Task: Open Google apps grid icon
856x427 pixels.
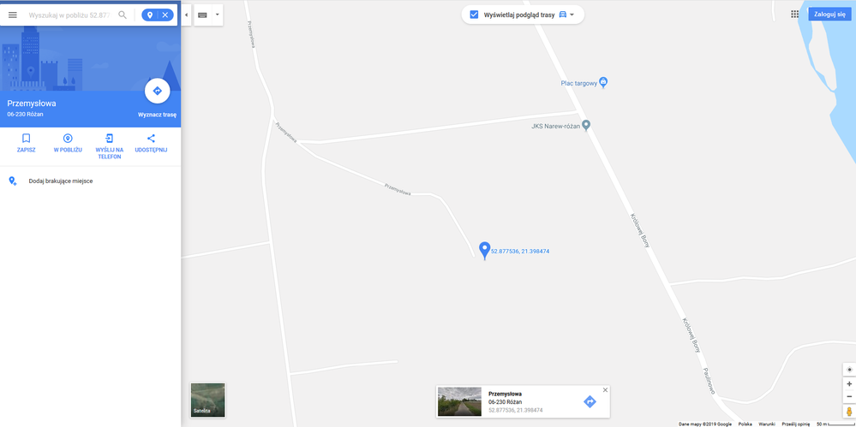Action: click(794, 15)
